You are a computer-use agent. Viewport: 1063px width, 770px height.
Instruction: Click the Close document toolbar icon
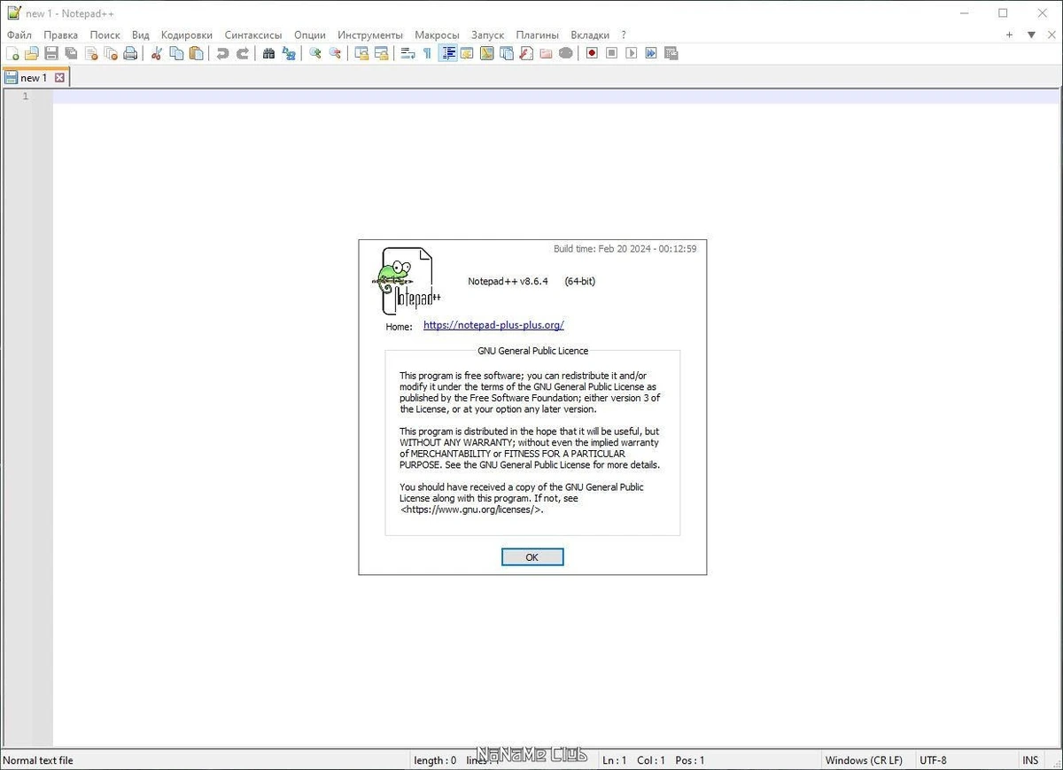click(x=91, y=53)
